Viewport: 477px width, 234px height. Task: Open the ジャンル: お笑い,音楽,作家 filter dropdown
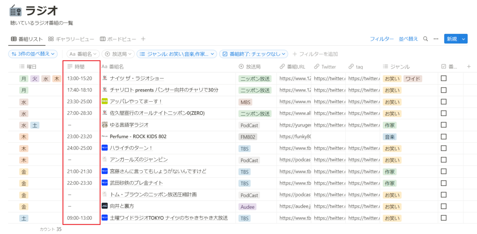click(176, 54)
